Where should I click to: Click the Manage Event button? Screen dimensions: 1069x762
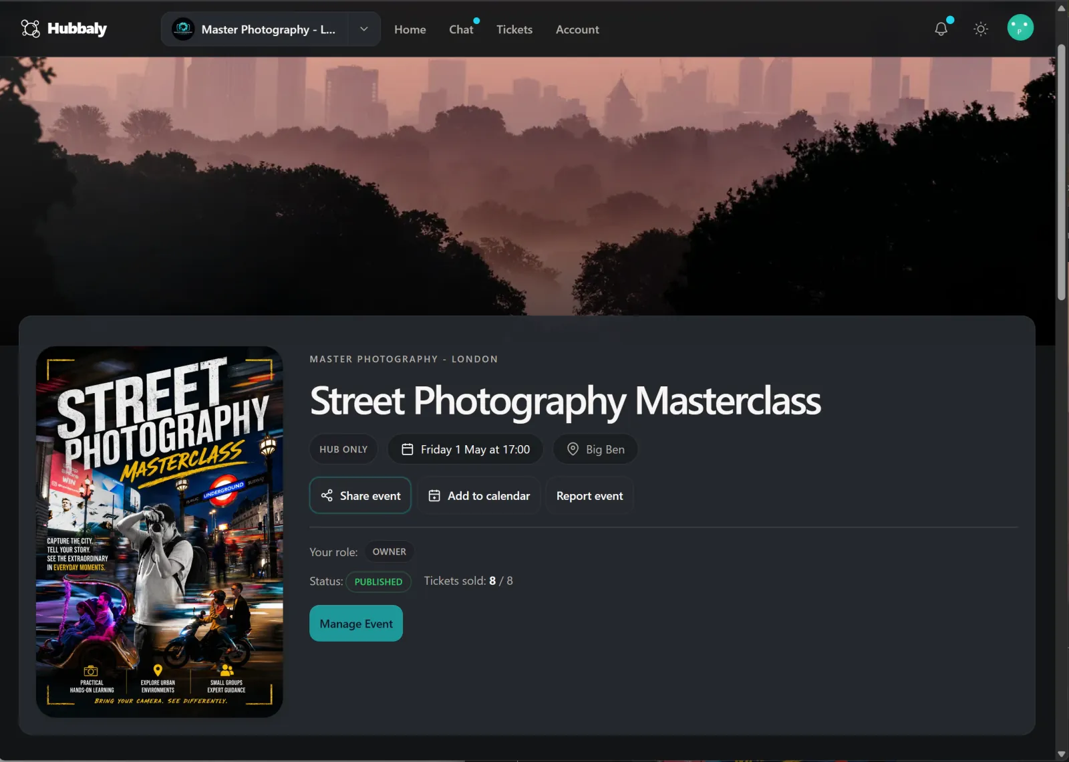[356, 624]
